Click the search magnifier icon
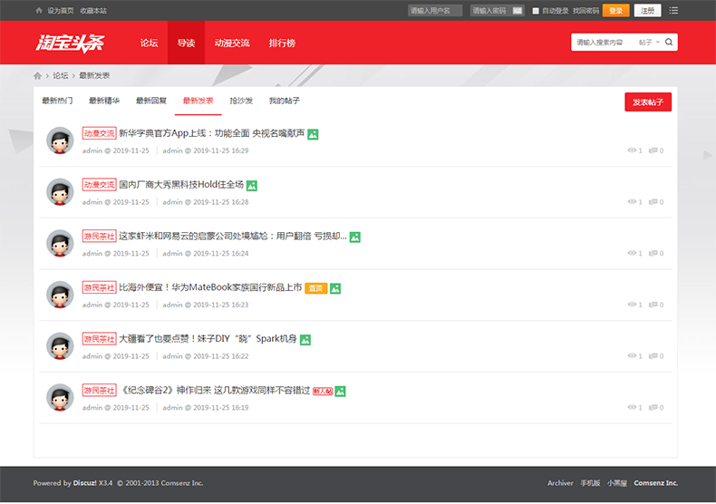This screenshot has height=504, width=716. click(x=670, y=43)
